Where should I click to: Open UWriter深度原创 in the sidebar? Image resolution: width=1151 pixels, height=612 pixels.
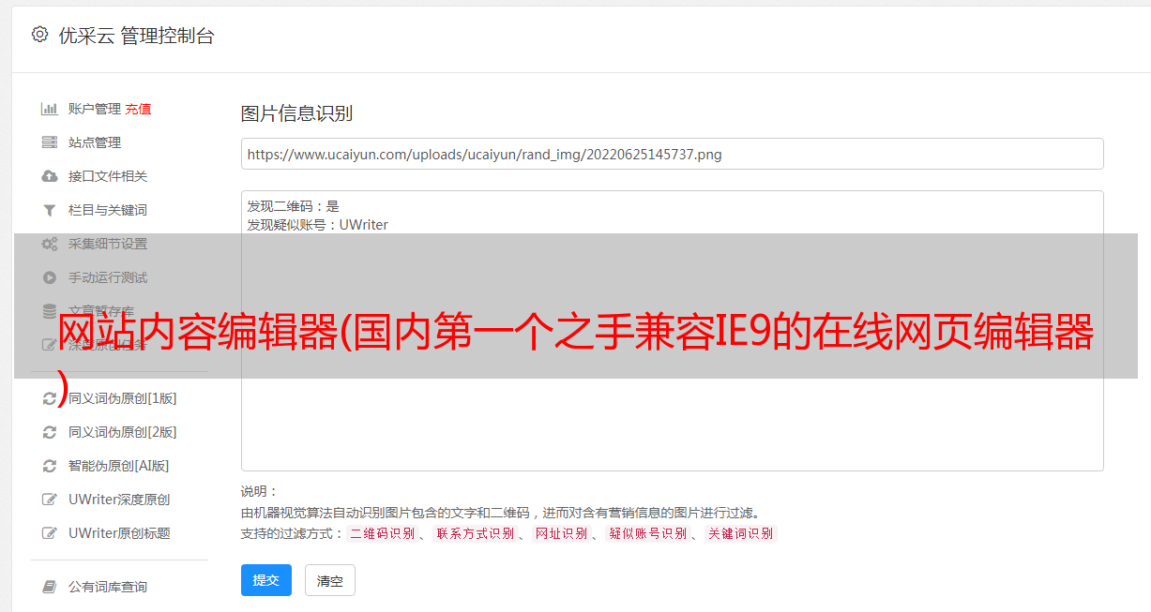coord(119,500)
